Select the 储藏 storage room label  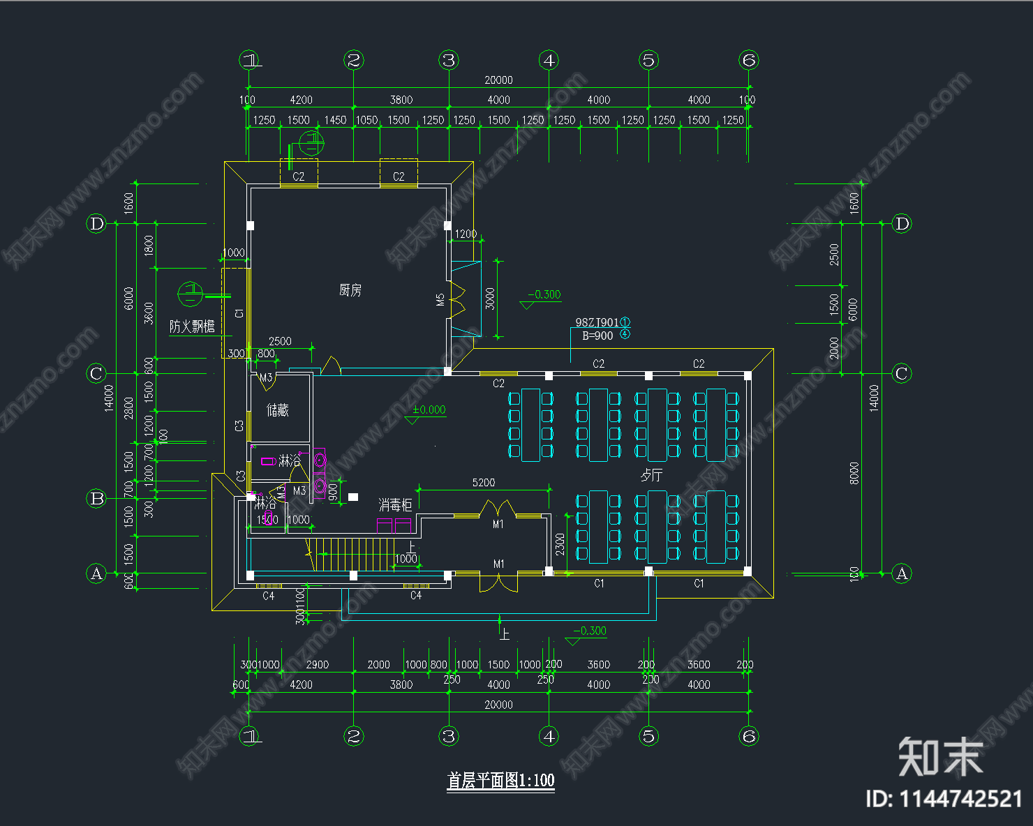[278, 410]
